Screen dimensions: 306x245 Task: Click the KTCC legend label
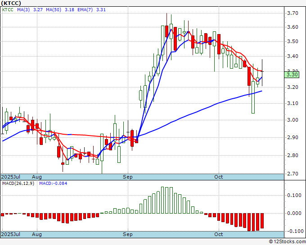tap(8, 10)
